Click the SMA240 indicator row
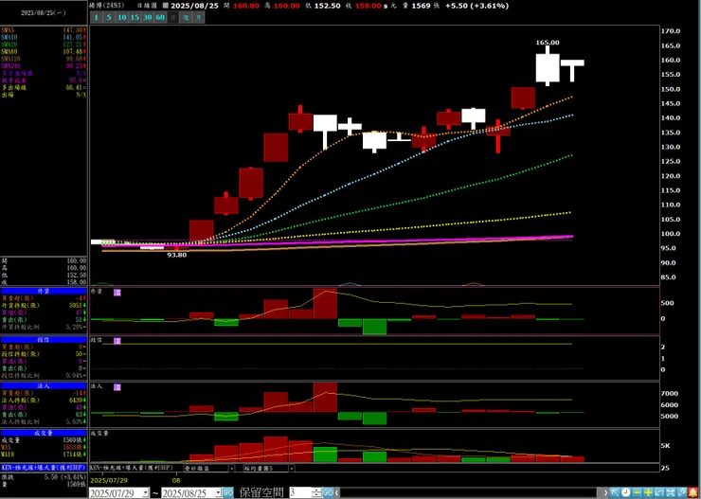The height and width of the screenshot is (499, 701). [x=44, y=65]
